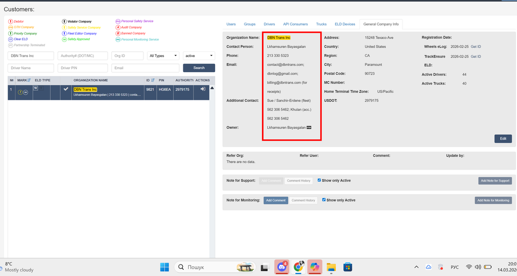Viewport: 517px width, 276px height.
Task: Switch to the Groups tab
Action: (249, 24)
